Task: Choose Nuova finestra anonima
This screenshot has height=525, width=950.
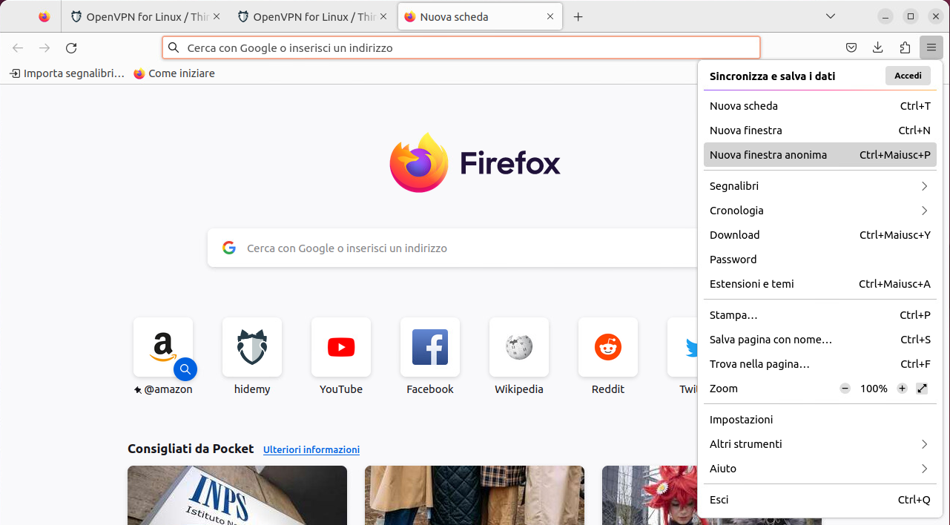Action: coord(819,155)
